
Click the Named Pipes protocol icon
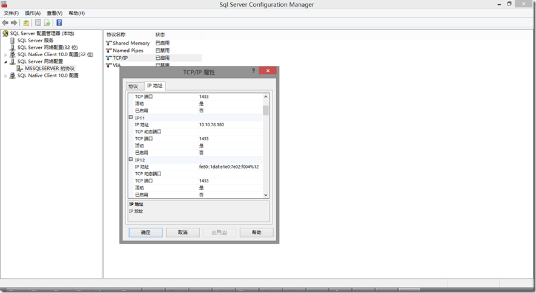108,51
